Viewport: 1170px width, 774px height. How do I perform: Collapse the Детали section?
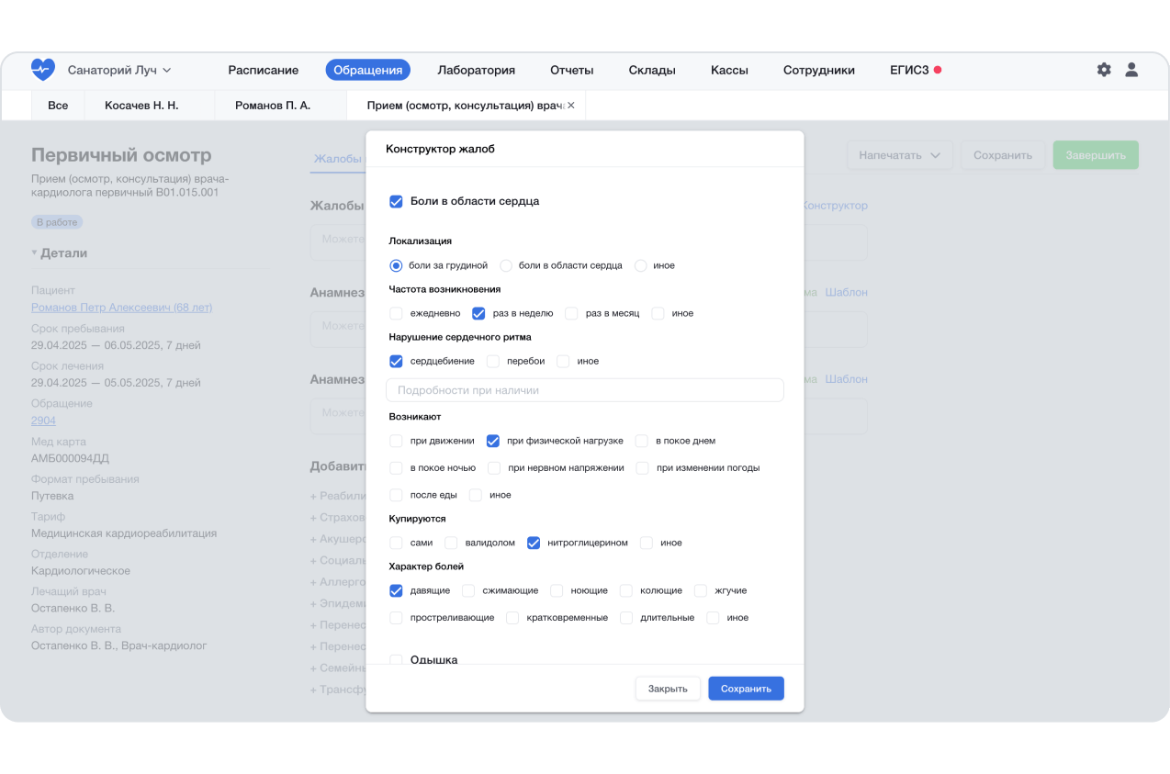[x=35, y=253]
